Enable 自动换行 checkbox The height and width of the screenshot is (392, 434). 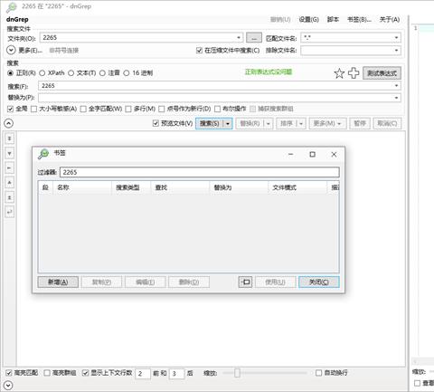click(319, 373)
